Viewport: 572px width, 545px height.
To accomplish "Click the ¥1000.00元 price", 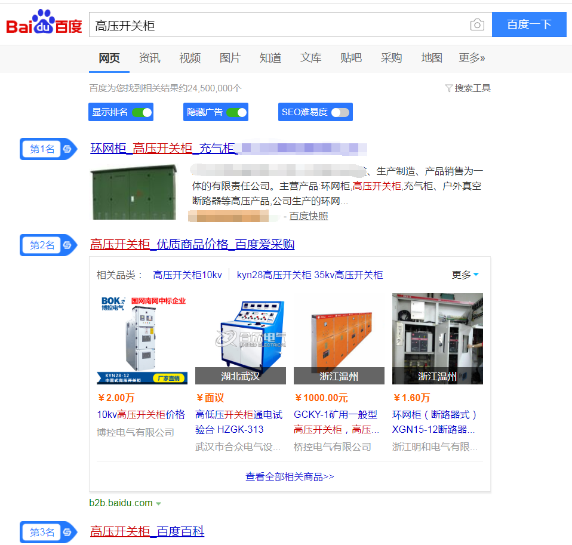I will (x=321, y=398).
